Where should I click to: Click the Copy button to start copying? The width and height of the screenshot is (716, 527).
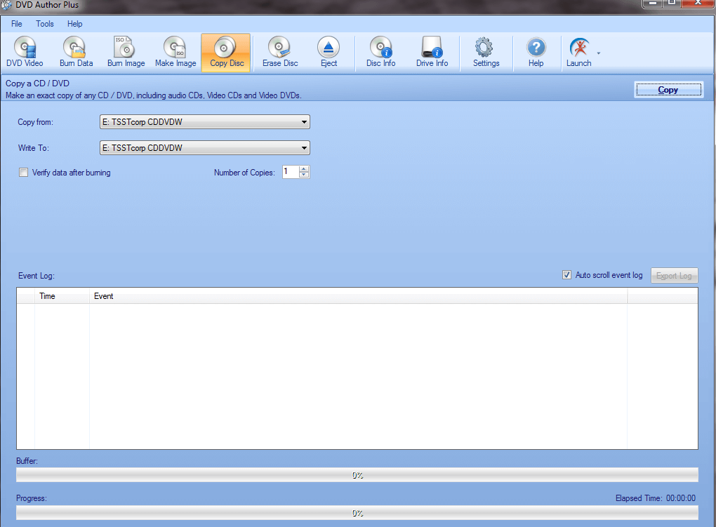pos(668,90)
